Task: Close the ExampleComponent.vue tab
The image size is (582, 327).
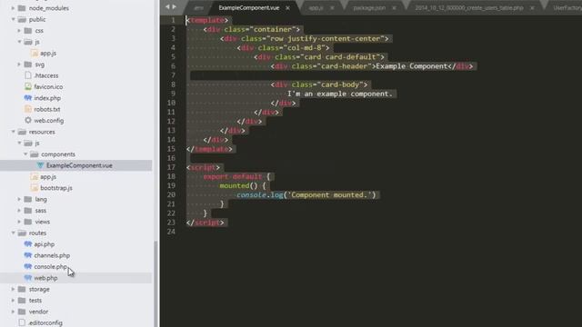Action: pos(287,8)
